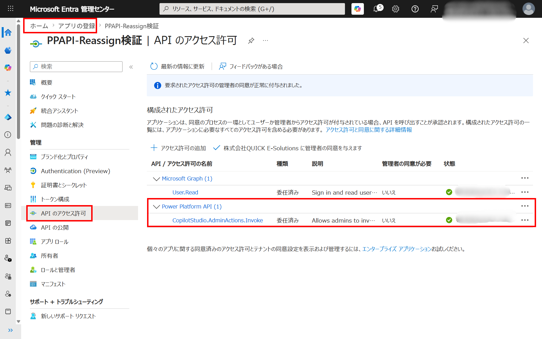Open CopilotStudio.AdminActions.Invoke permission link
542x339 pixels.
pyautogui.click(x=217, y=220)
